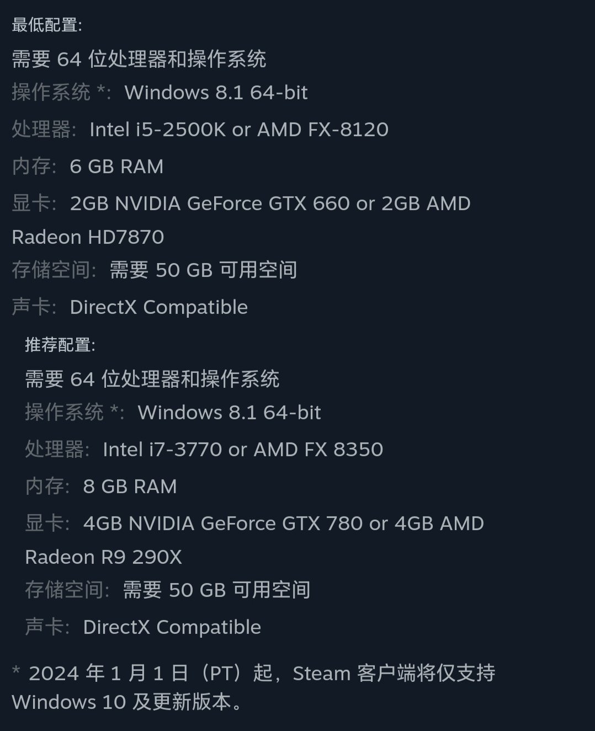Image resolution: width=595 pixels, height=731 pixels.
Task: Click the Intel i7-3770 or AMD FX 8350 text
Action: click(x=243, y=450)
